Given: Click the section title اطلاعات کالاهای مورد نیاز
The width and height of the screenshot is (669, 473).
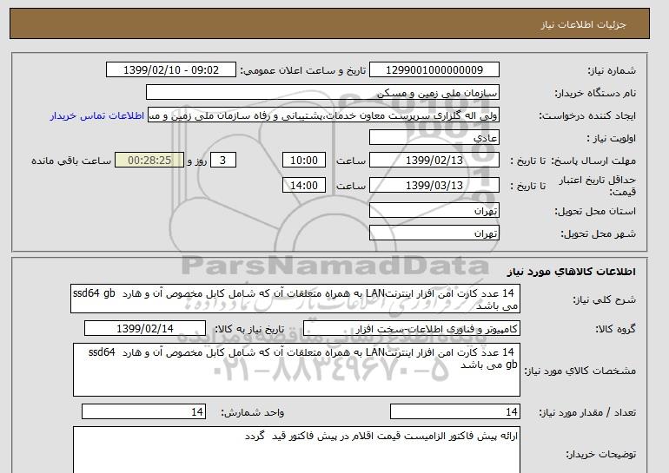Looking at the screenshot, I should pos(572,272).
